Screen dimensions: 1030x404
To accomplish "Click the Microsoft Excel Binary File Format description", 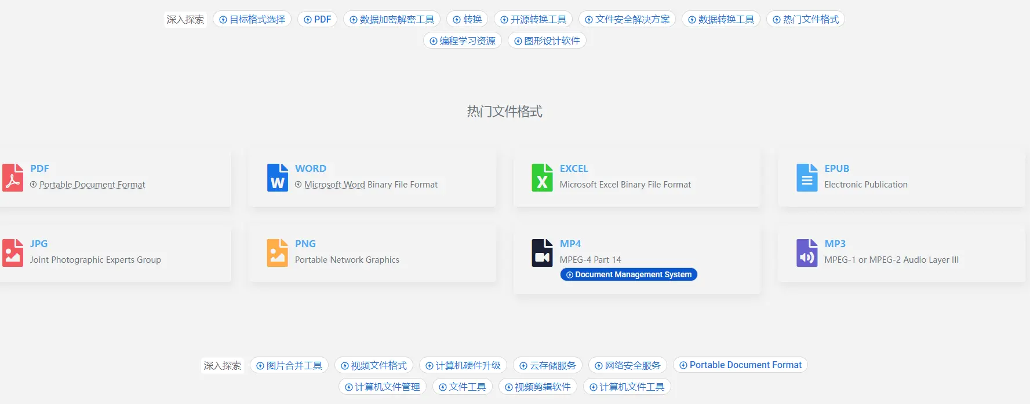I will click(625, 185).
